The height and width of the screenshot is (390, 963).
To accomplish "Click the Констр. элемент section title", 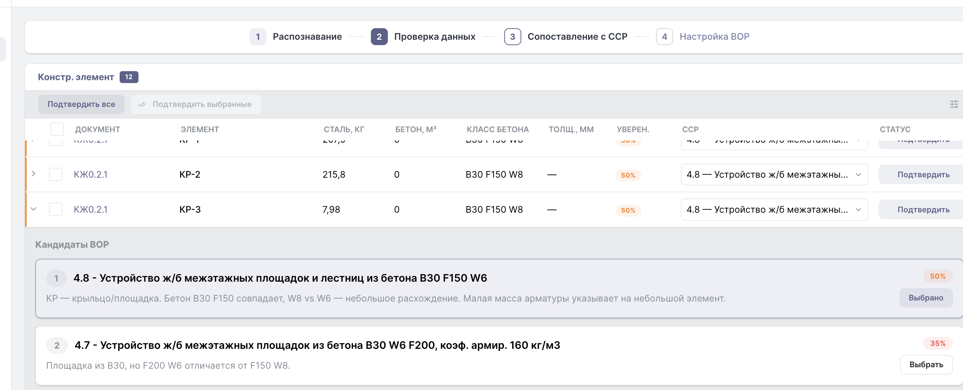I will (x=76, y=77).
